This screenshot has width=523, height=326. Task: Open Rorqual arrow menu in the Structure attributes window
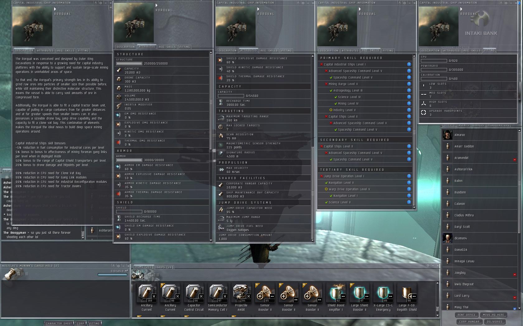(x=157, y=5)
